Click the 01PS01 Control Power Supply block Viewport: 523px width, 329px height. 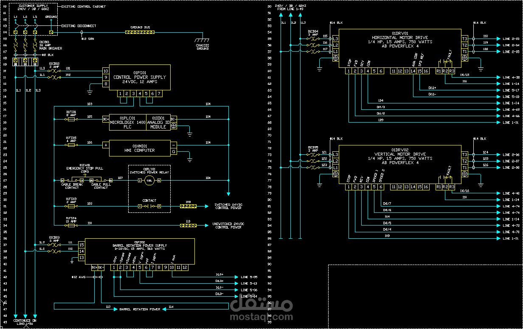(x=140, y=78)
